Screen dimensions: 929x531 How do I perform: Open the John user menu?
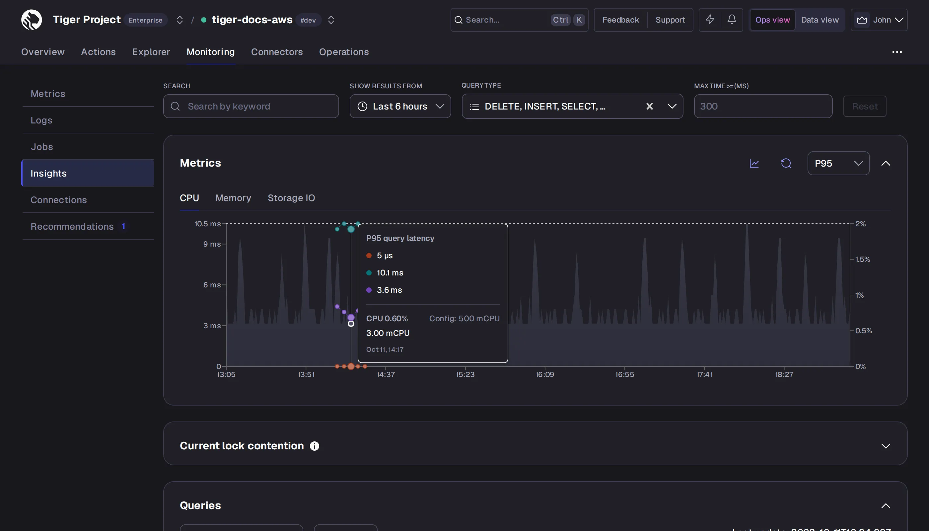[x=879, y=20]
